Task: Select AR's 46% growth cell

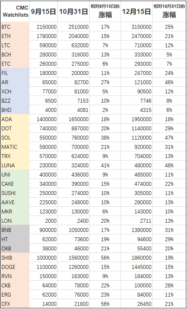Action: pos(169,82)
